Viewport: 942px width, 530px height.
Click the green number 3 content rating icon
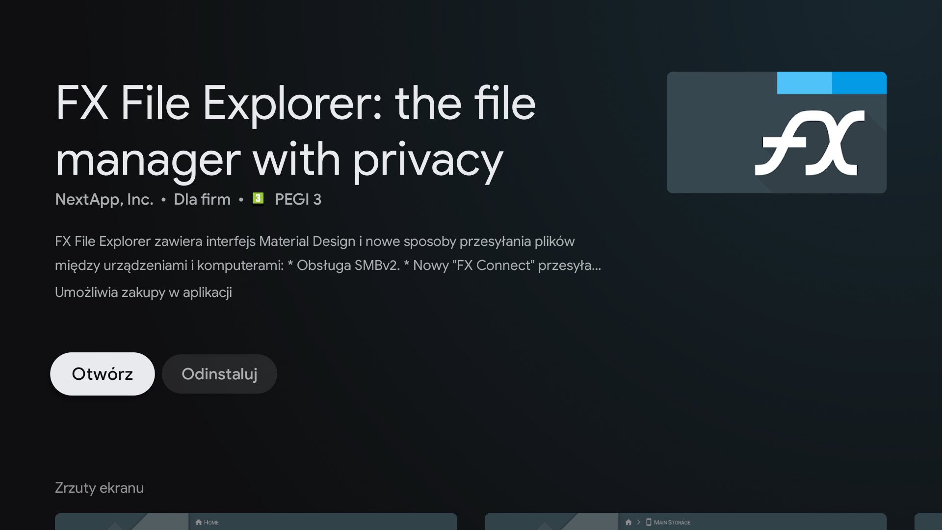[258, 199]
